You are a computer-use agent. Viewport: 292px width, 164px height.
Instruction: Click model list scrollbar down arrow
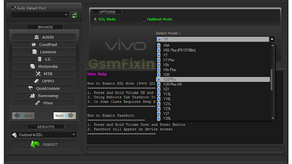click(272, 118)
